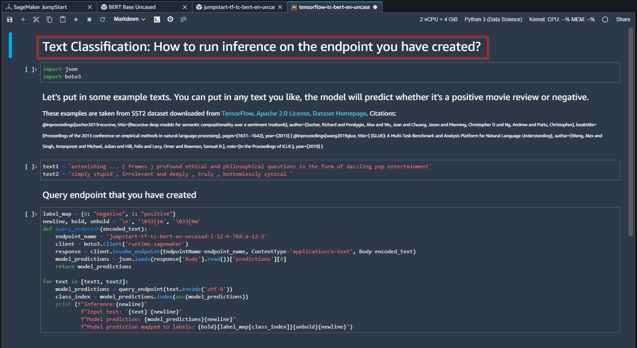This screenshot has width=637, height=348.
Task: Insert a new cell below with plus icon
Action: 23,19
